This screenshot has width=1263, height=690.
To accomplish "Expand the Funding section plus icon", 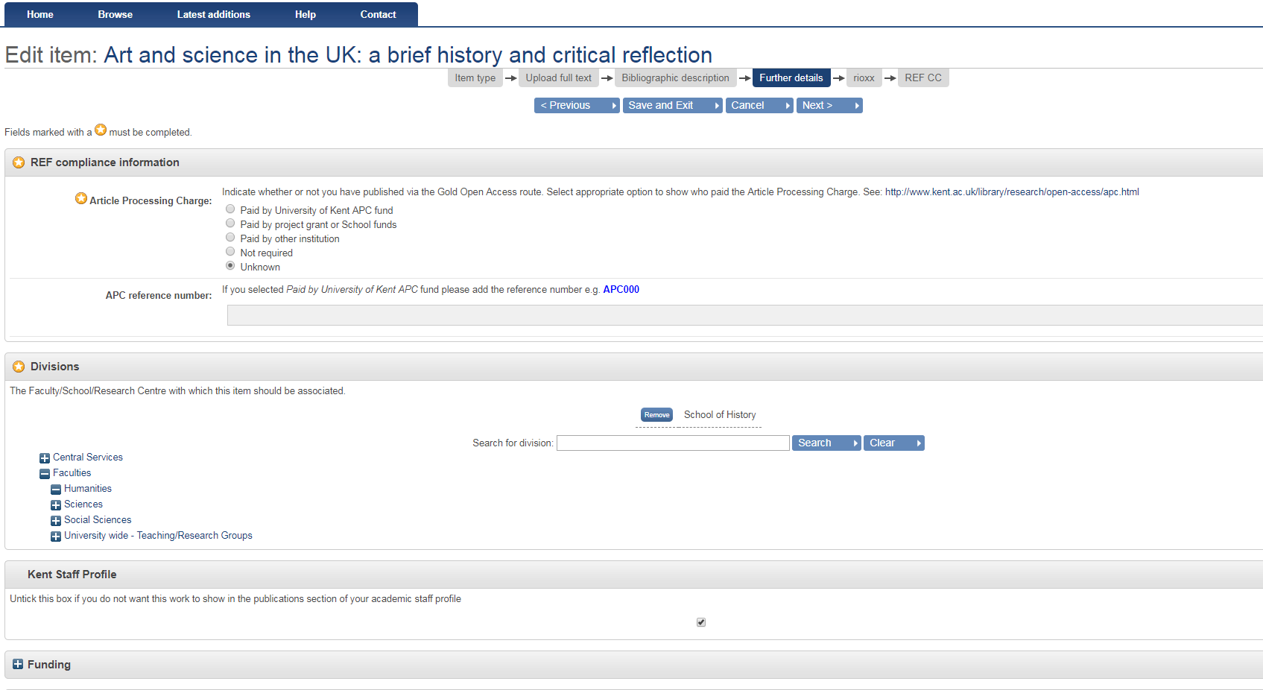I will (x=18, y=664).
